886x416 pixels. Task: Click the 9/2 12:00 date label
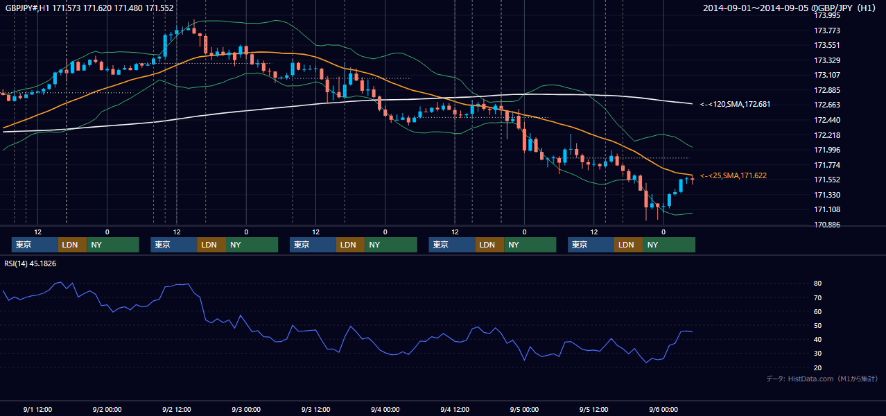coord(176,409)
